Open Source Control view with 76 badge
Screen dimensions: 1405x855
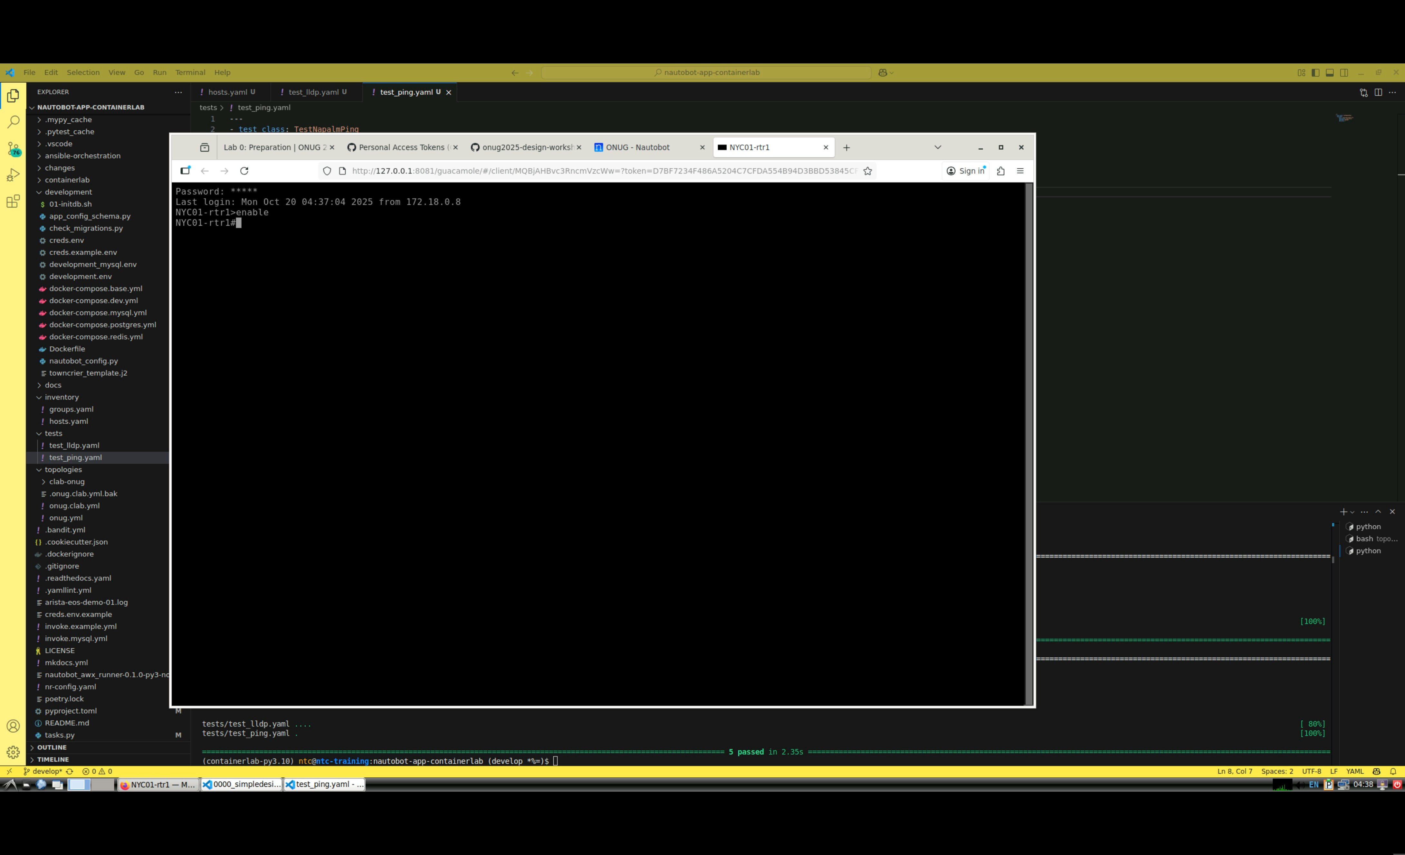[x=13, y=149]
